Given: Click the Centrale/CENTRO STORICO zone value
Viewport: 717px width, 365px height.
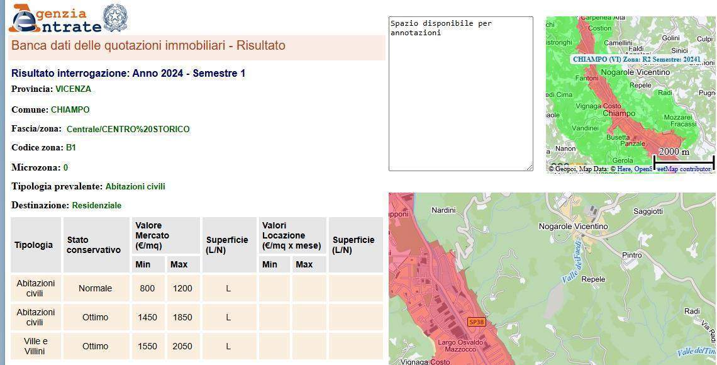Looking at the screenshot, I should click(128, 129).
